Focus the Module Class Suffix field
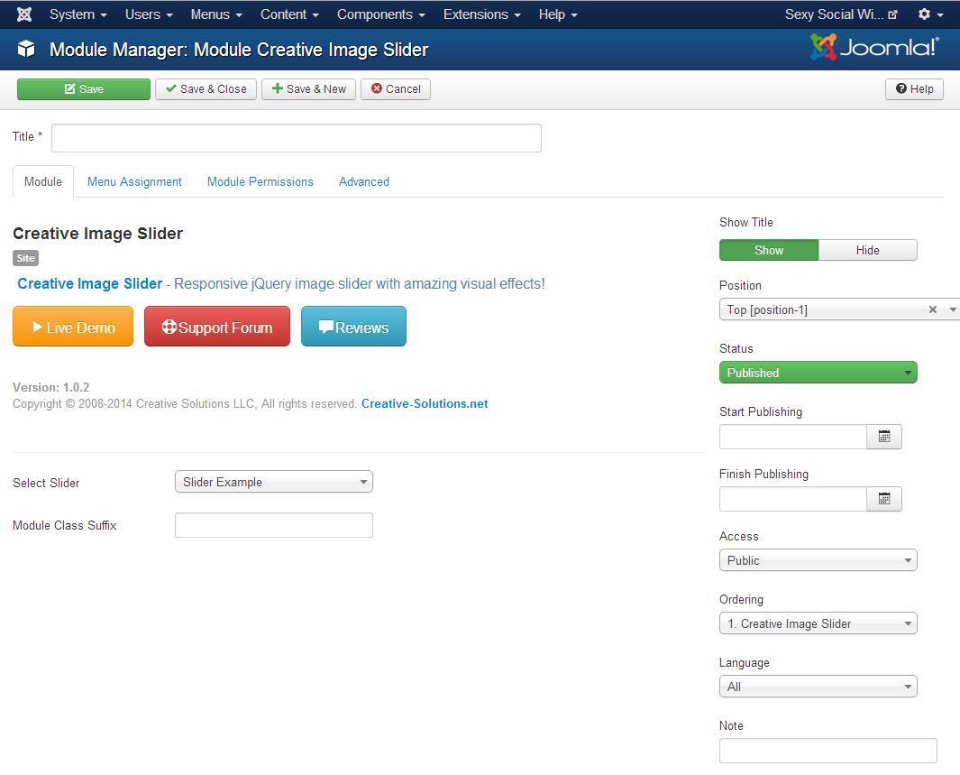This screenshot has height=775, width=960. point(274,525)
